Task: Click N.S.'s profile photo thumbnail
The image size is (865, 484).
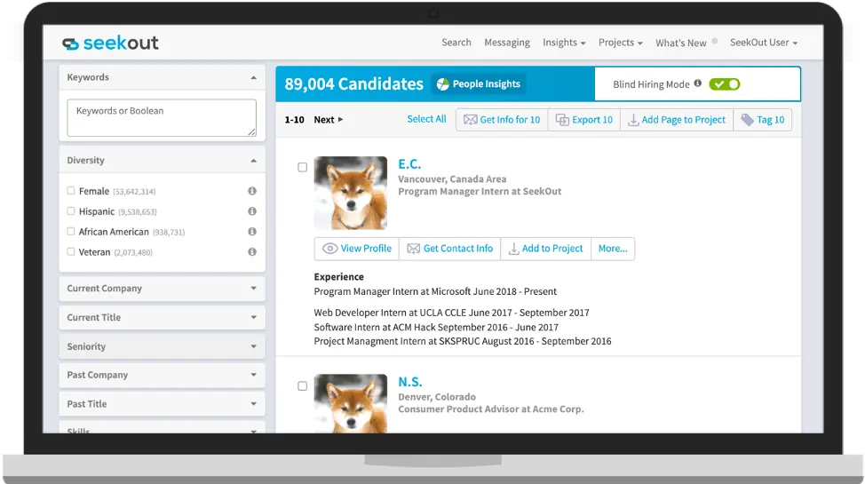Action: (x=351, y=403)
